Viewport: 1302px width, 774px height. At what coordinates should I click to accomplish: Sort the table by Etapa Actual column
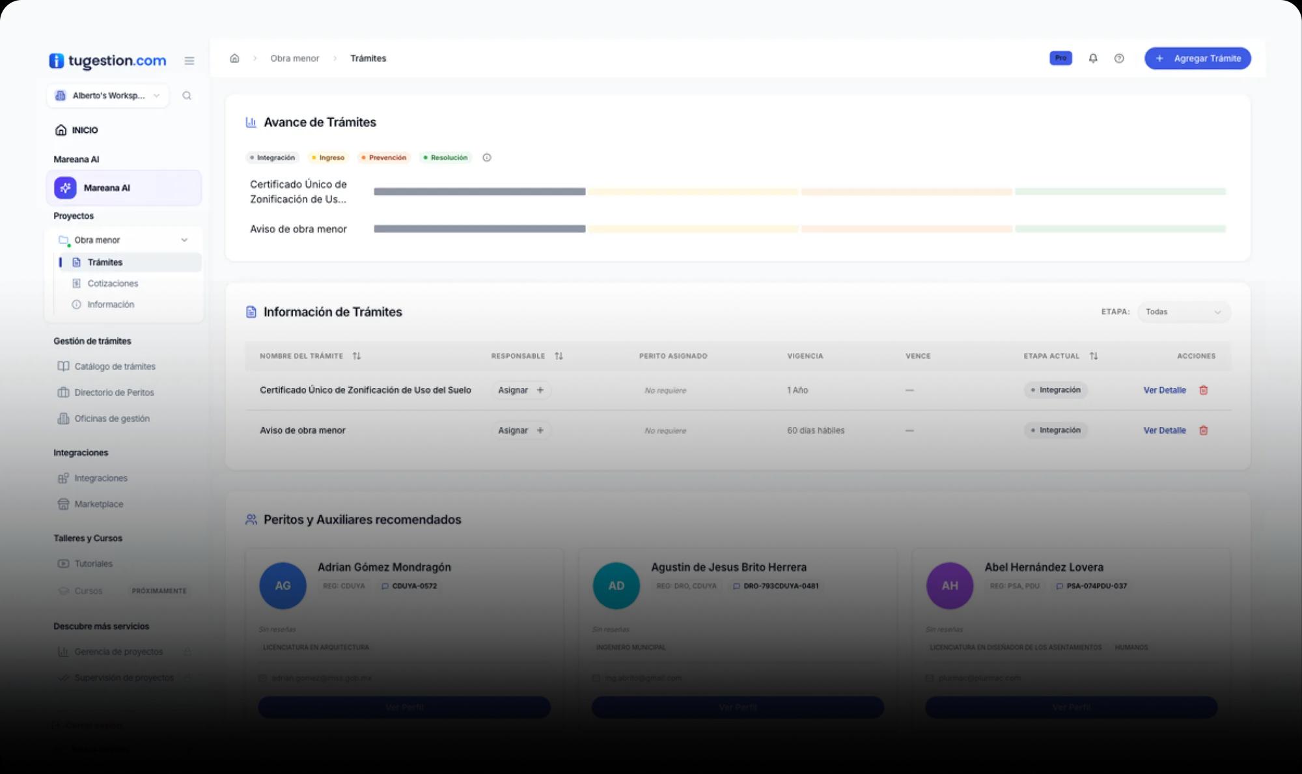coord(1094,356)
